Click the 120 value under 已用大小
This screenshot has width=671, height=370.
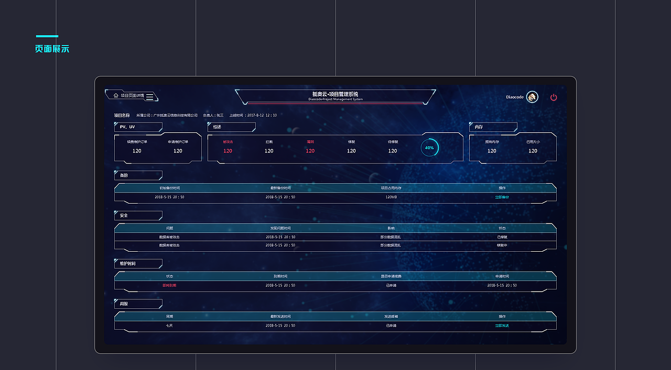(x=533, y=151)
